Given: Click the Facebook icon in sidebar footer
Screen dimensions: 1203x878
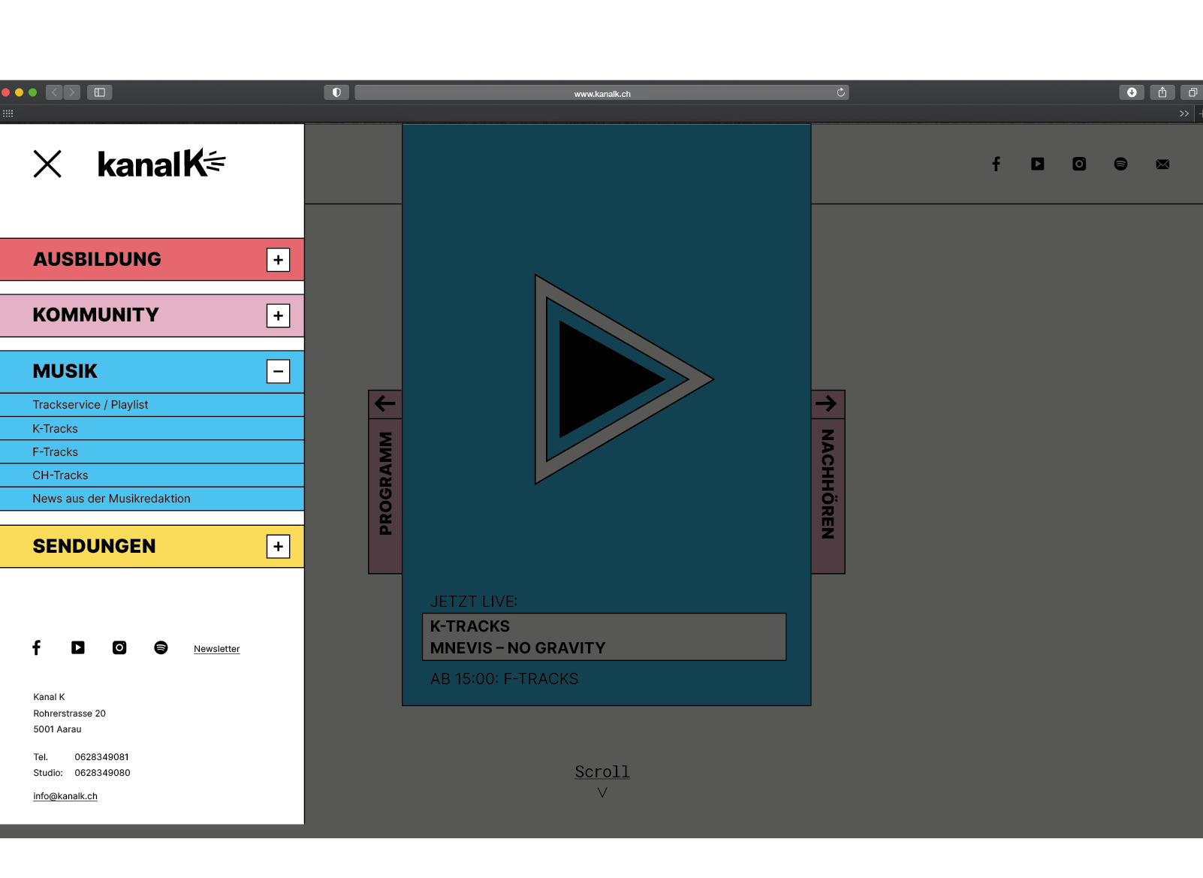Looking at the screenshot, I should click(36, 647).
